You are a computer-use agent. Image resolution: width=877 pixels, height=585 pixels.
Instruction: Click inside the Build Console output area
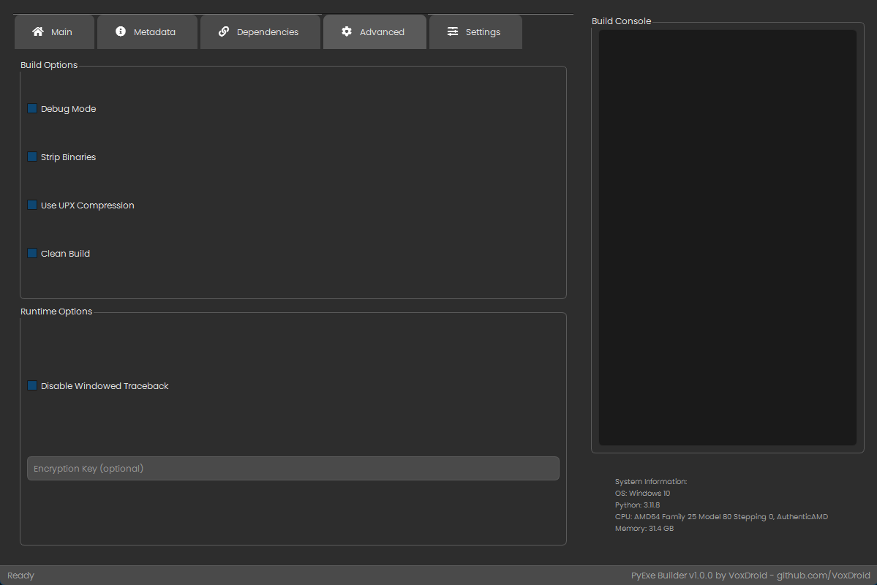[x=728, y=238]
